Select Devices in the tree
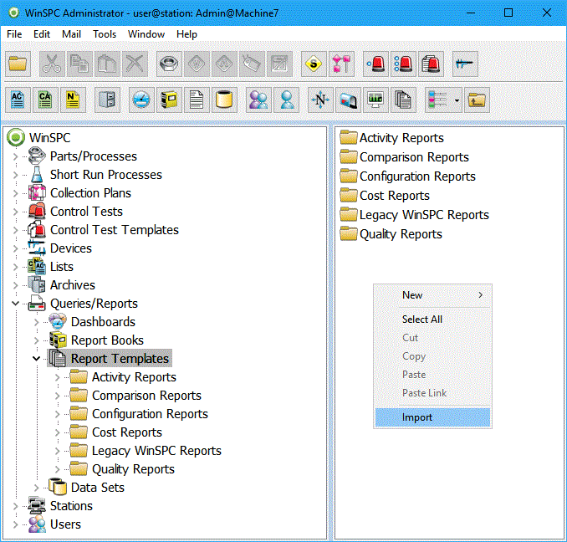Viewport: 567px width, 542px height. [x=71, y=248]
